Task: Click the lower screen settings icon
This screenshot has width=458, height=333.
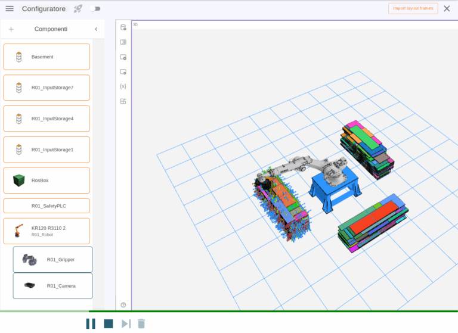Action: click(123, 72)
